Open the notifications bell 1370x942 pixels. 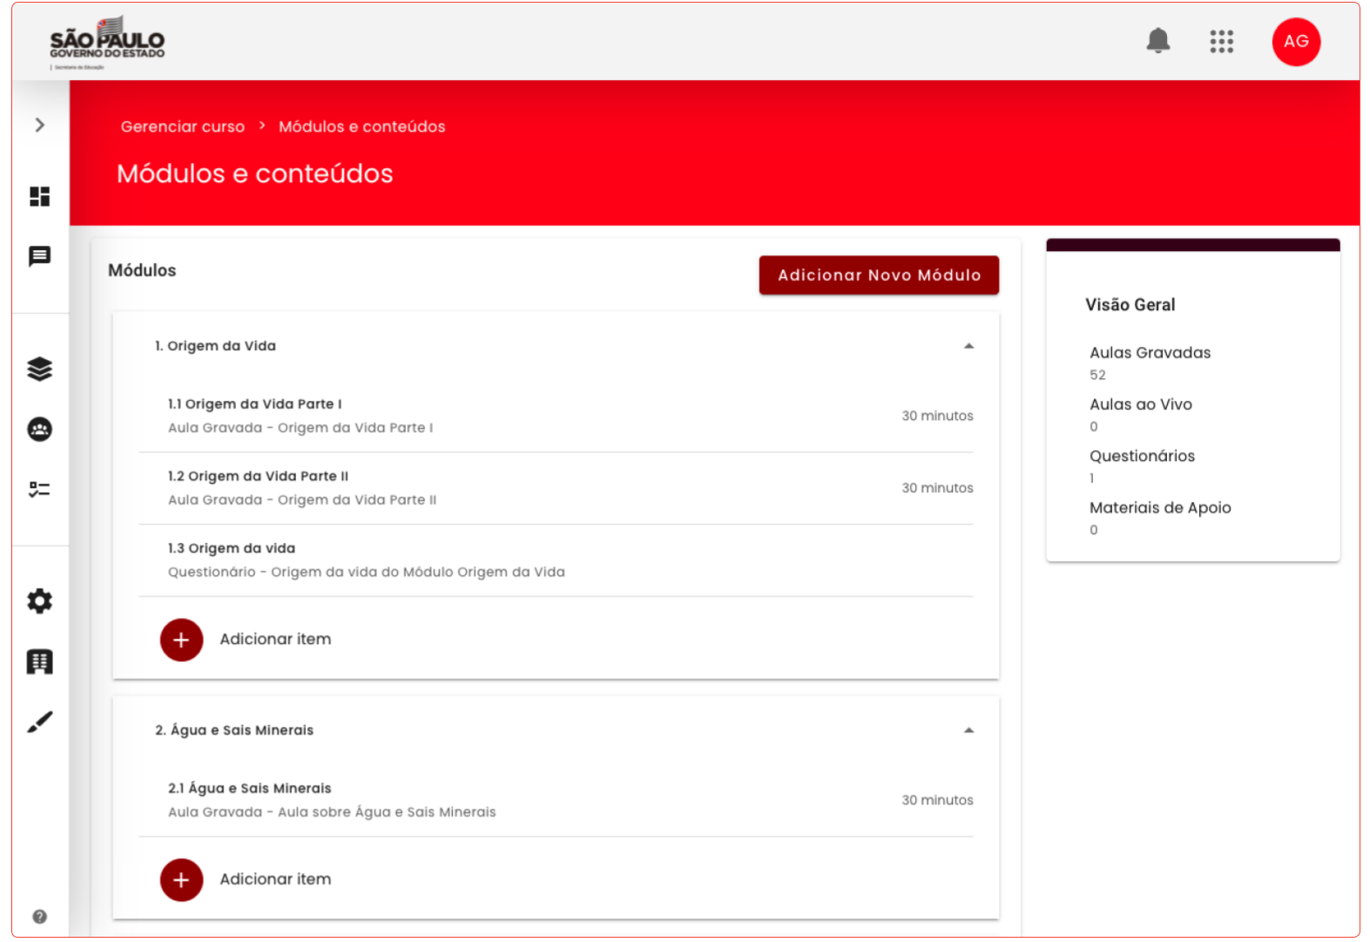pyautogui.click(x=1157, y=41)
